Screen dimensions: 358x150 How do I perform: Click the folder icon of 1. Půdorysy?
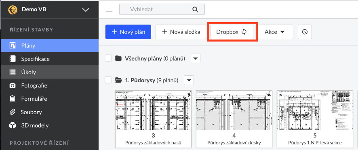pyautogui.click(x=118, y=80)
